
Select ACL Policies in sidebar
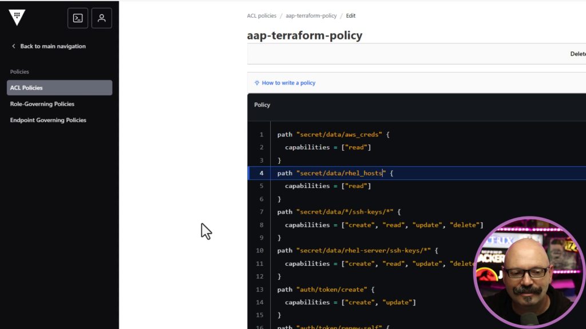coord(60,87)
